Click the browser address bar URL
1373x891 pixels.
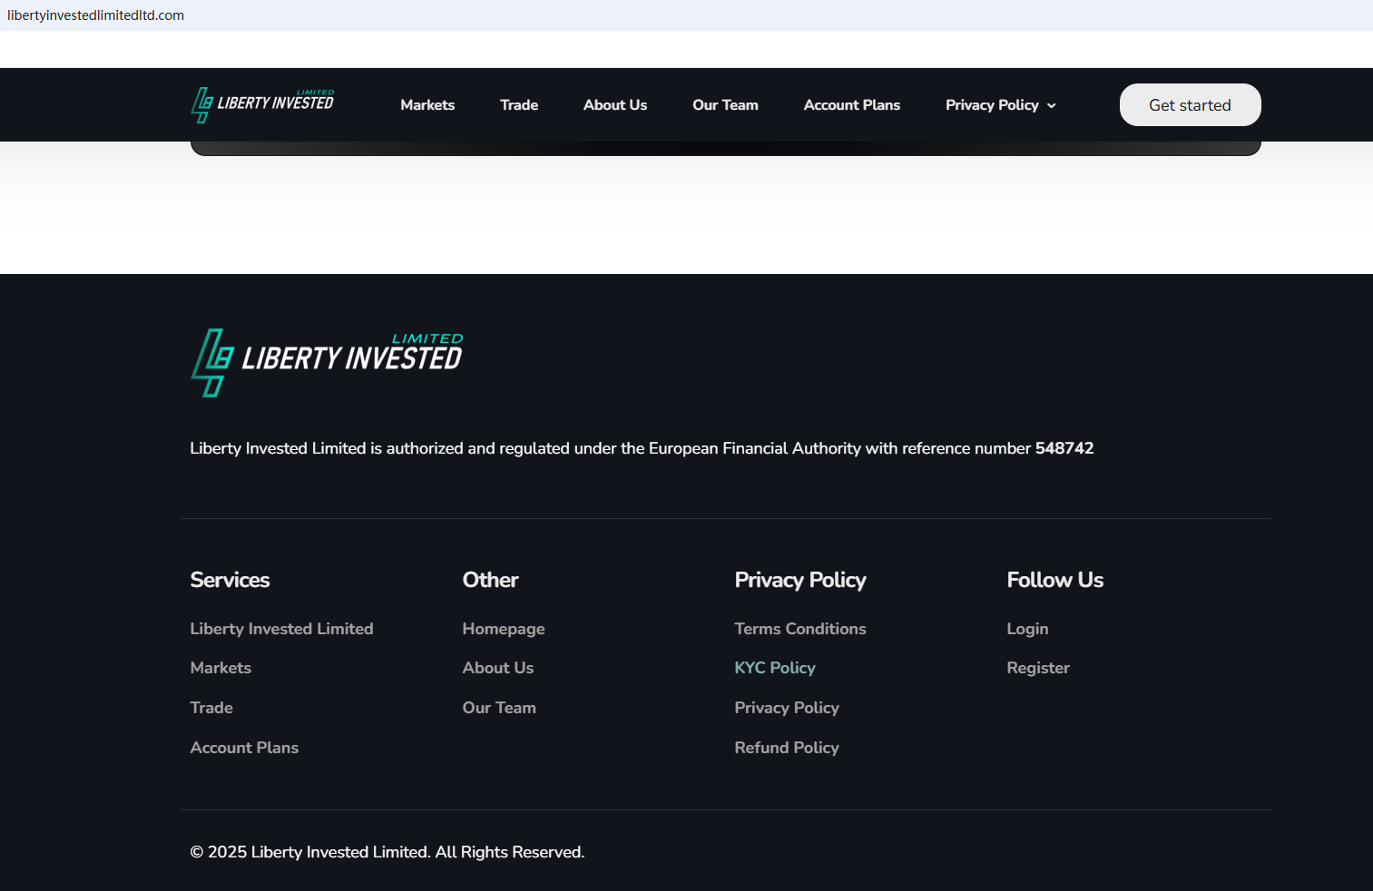[x=96, y=15]
